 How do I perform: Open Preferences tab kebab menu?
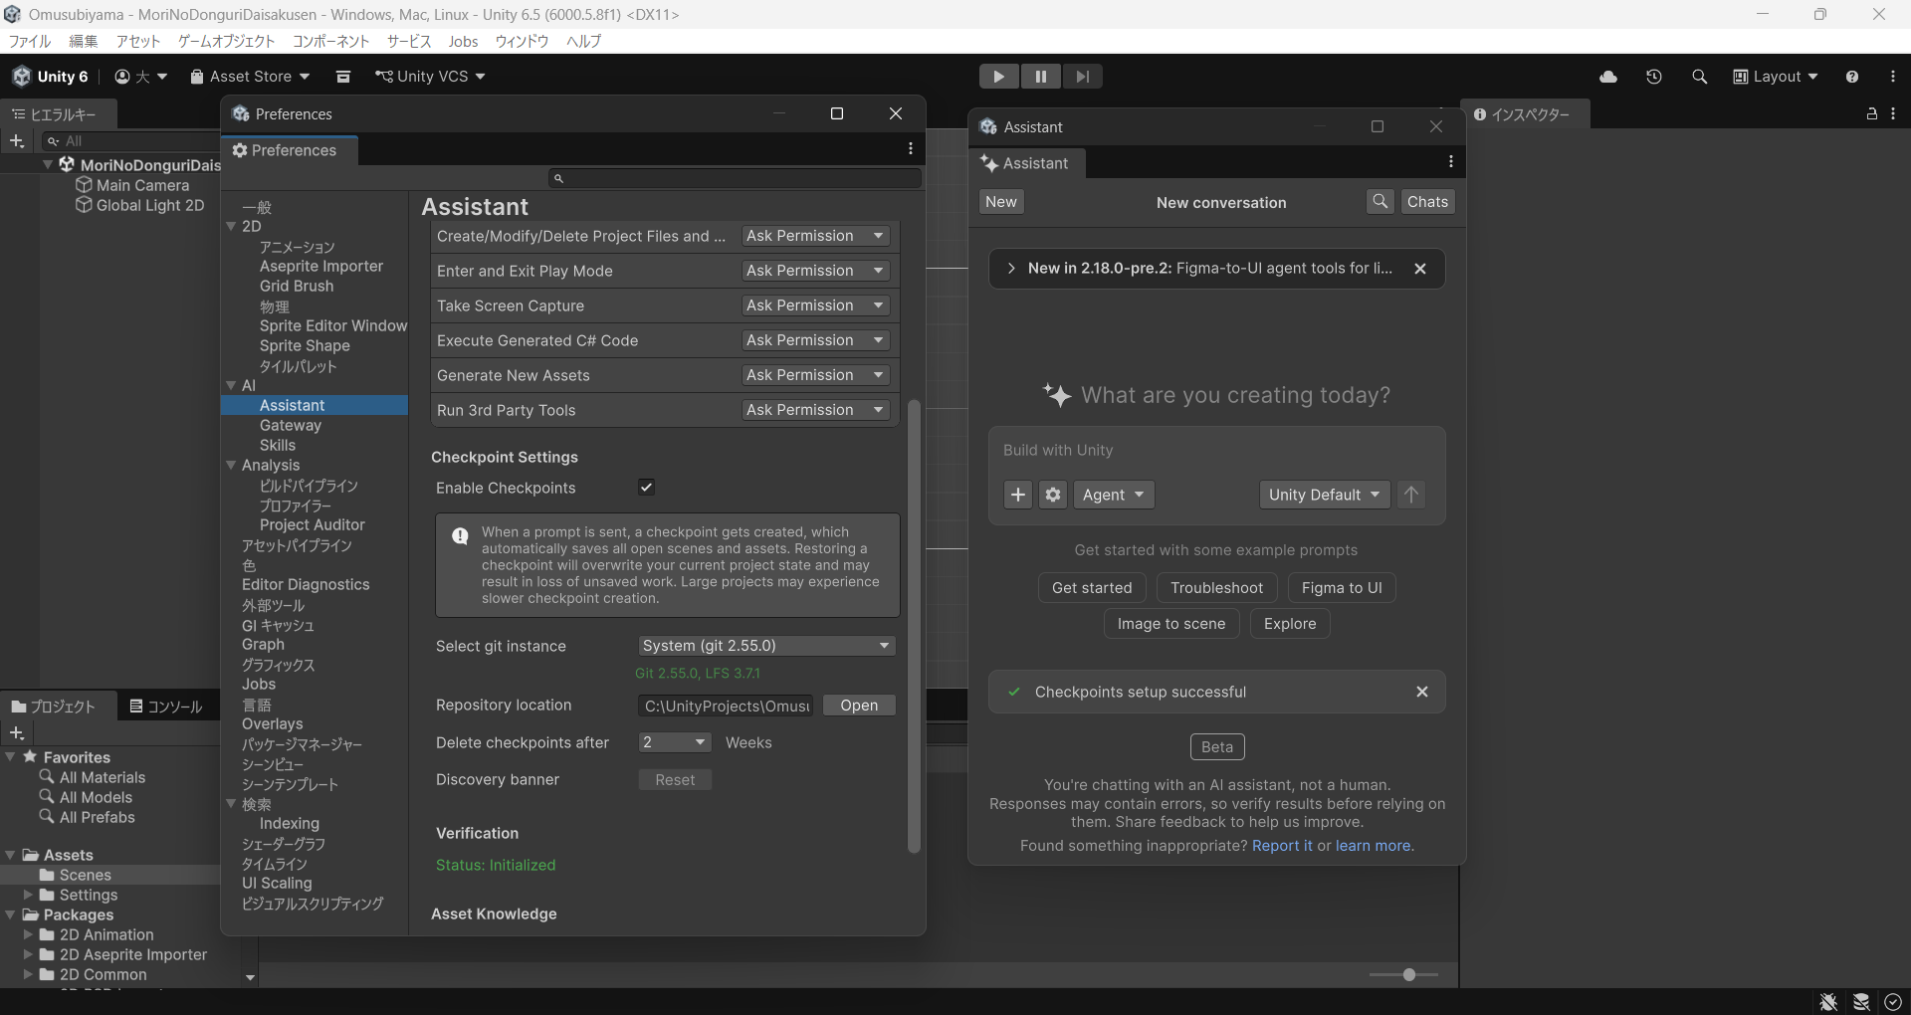click(x=911, y=149)
